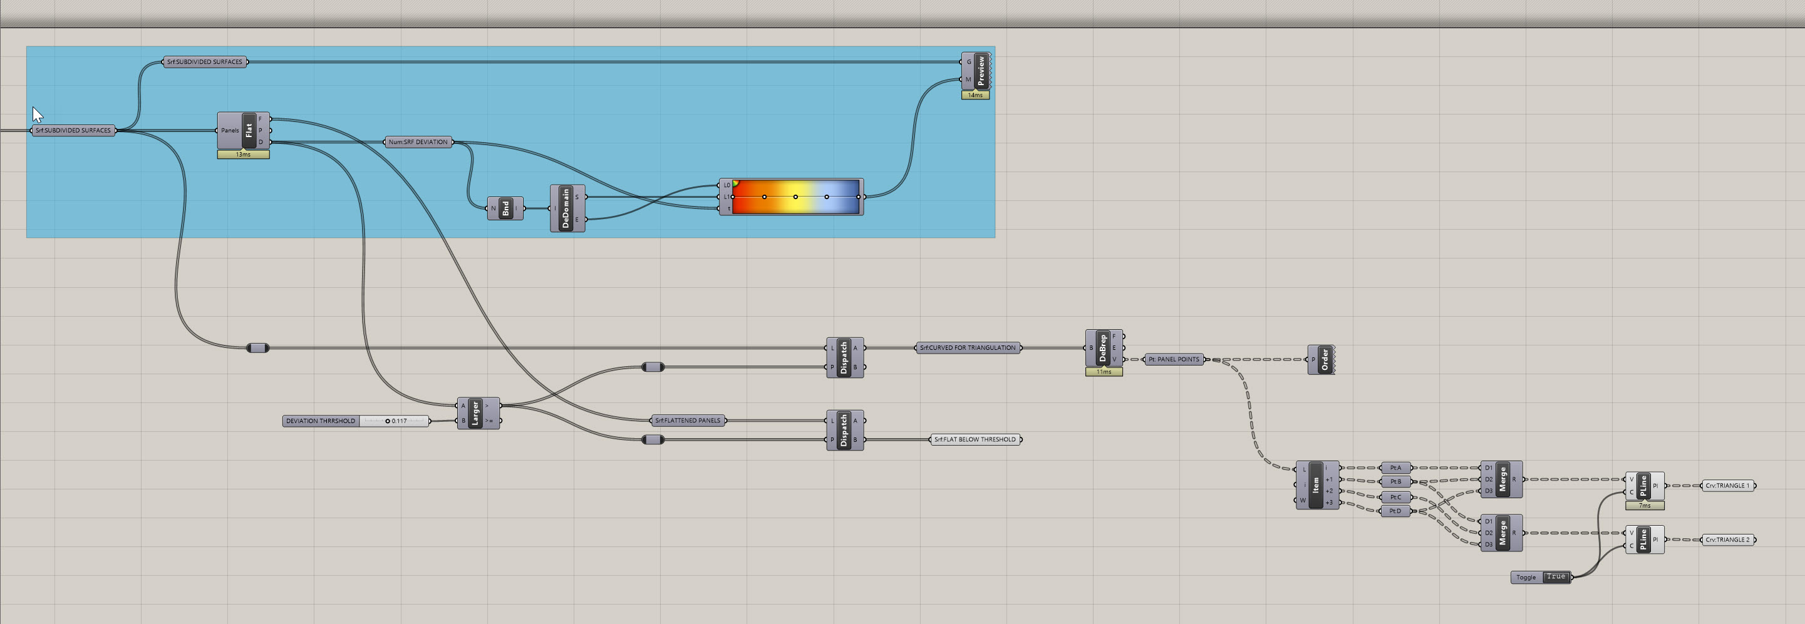The width and height of the screenshot is (1805, 624).
Task: Click the Item list component
Action: (x=1315, y=484)
